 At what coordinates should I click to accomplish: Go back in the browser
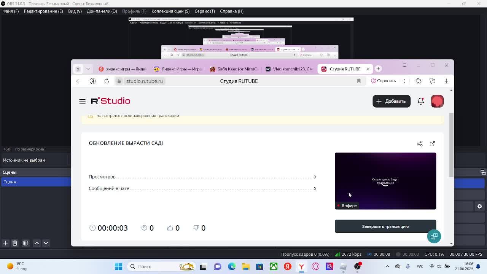78,81
